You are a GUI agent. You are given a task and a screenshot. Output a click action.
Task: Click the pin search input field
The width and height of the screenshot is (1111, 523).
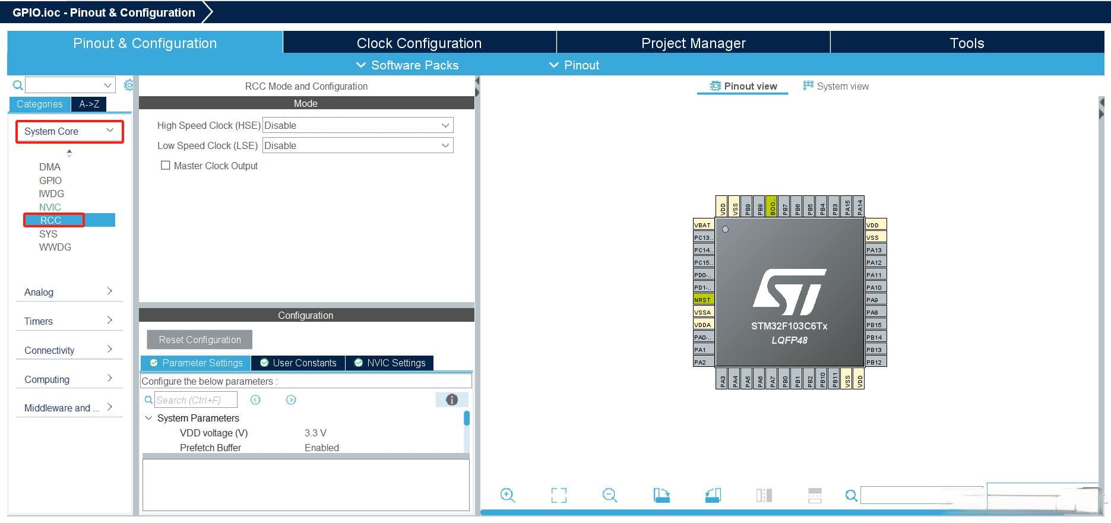point(922,495)
